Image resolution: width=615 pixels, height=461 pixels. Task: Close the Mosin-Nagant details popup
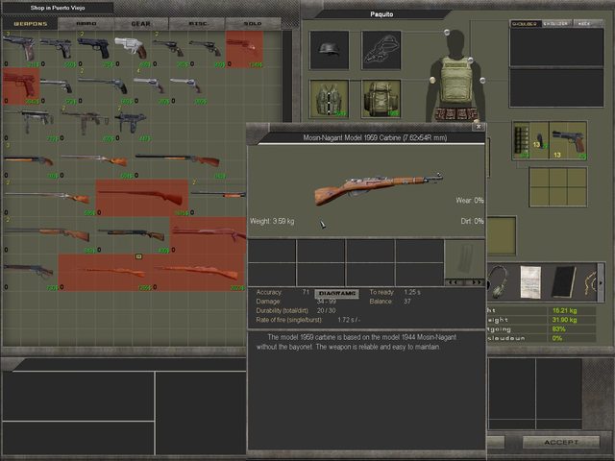click(479, 127)
